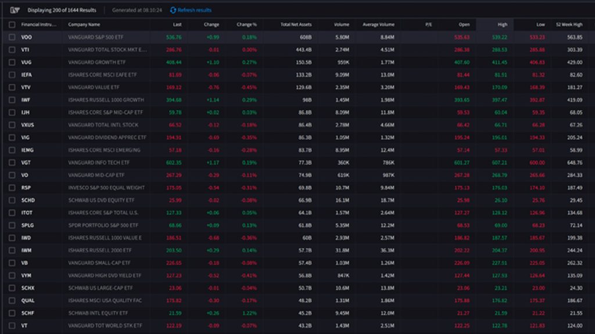Sort by Last column header
The width and height of the screenshot is (595, 334).
[177, 24]
